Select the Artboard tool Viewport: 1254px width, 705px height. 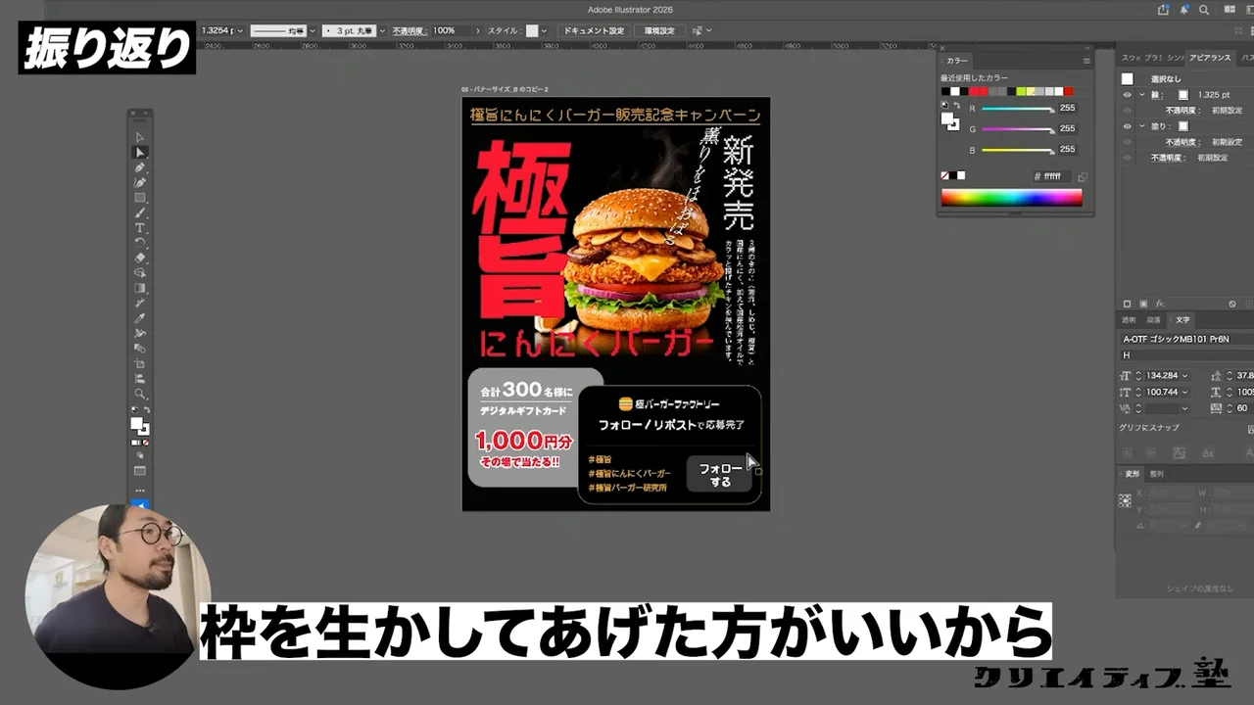(x=140, y=363)
